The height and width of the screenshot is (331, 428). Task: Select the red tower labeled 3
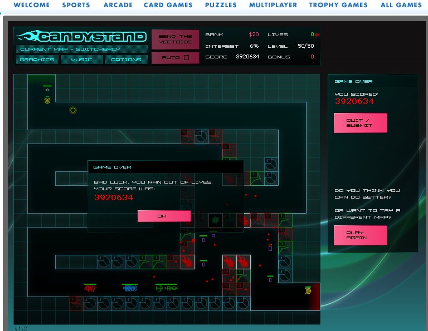coord(243,290)
